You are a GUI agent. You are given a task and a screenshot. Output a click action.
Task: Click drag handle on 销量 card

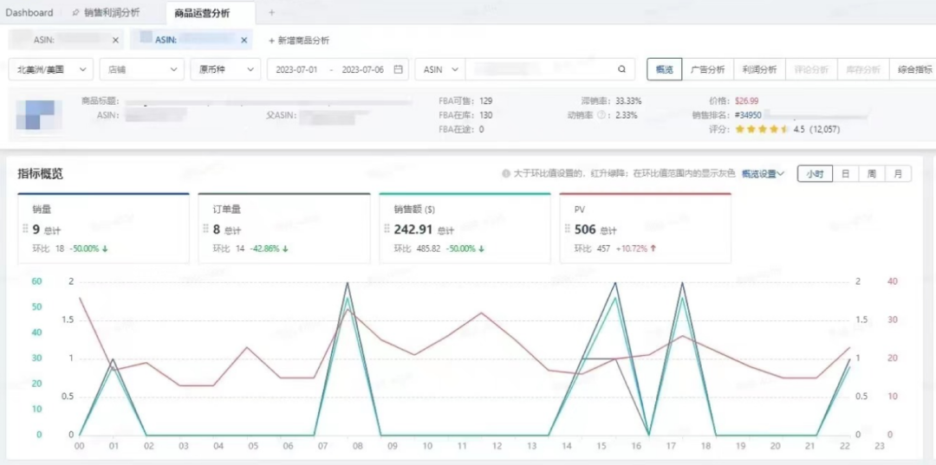(25, 229)
